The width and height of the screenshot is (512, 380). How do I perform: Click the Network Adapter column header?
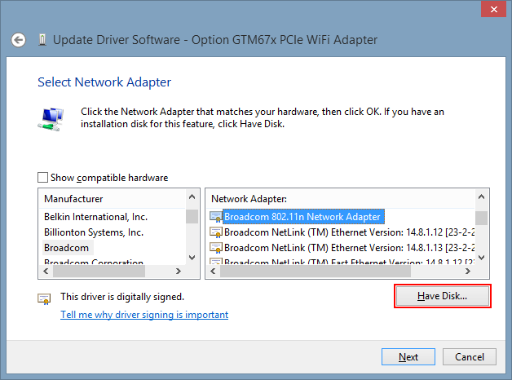(340, 199)
